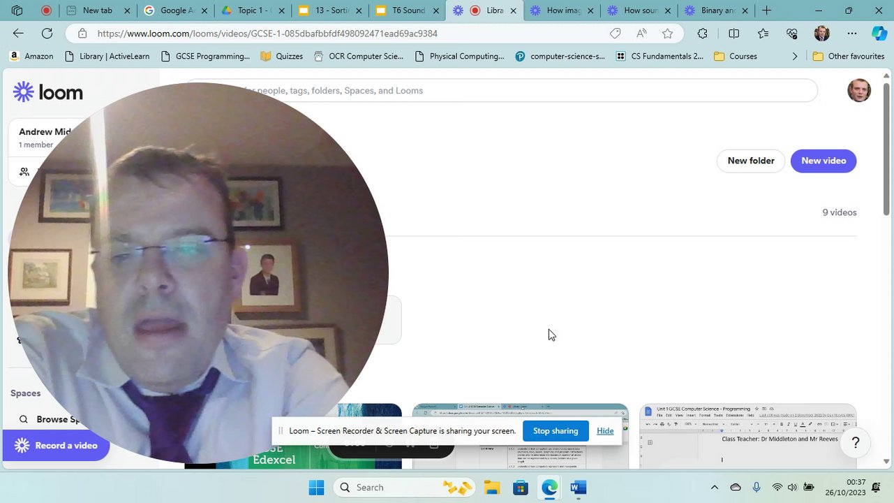Switch to Binary tab
The height and width of the screenshot is (503, 894).
point(715,10)
